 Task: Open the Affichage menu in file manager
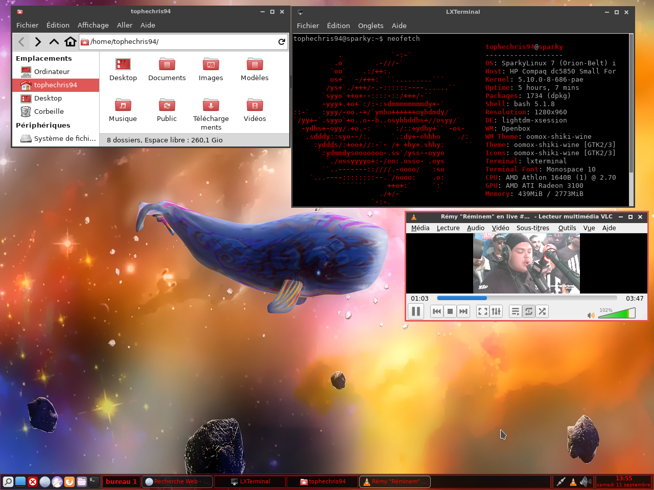(93, 25)
